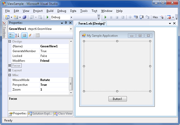Toggle auto-hide pin on Properties panel
The width and height of the screenshot is (180, 125).
pyautogui.click(x=66, y=23)
